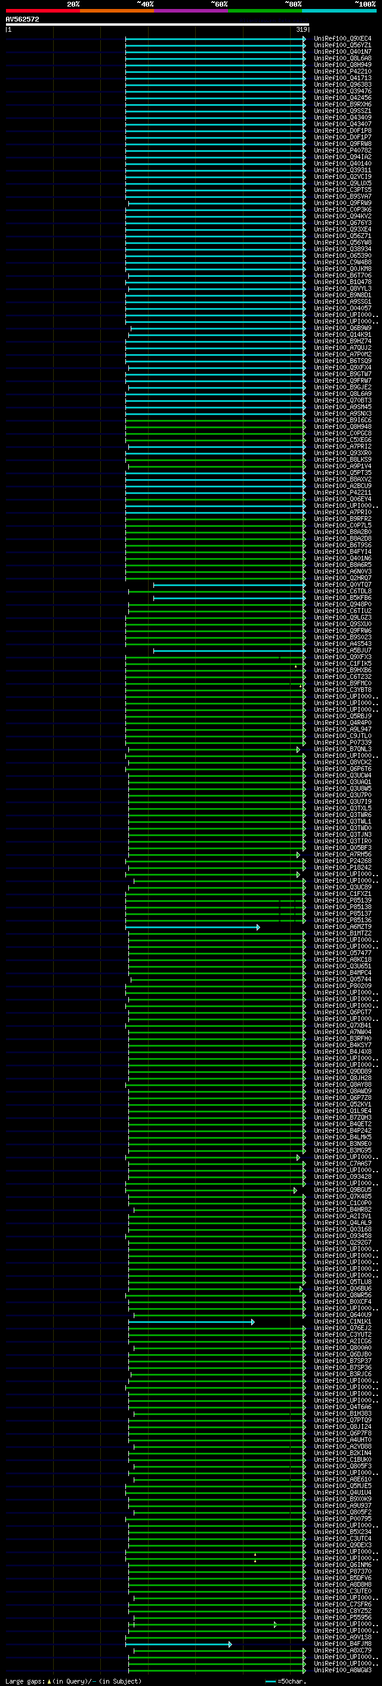Select hit label UniRef100_Q2VCI9
The image size is (382, 1686).
343,176
